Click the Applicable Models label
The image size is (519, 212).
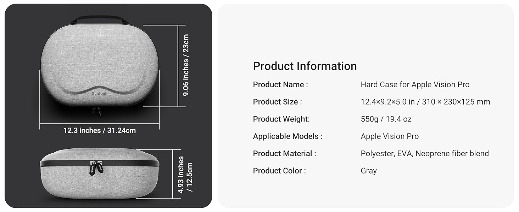[288, 136]
